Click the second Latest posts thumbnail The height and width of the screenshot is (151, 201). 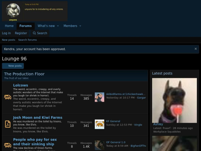(175, 143)
